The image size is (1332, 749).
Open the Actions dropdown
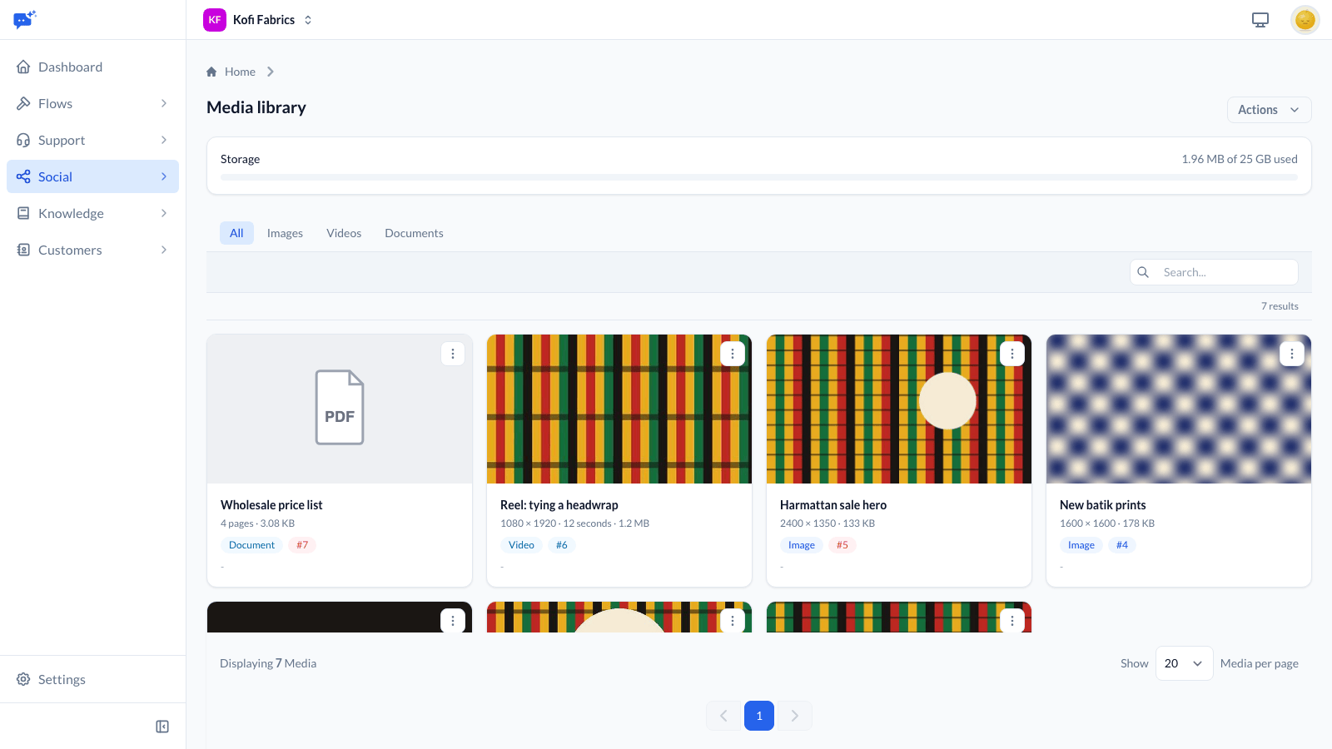point(1269,110)
